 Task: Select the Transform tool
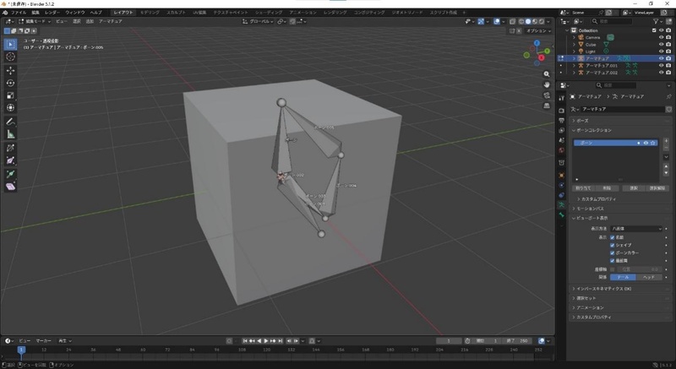click(x=11, y=107)
